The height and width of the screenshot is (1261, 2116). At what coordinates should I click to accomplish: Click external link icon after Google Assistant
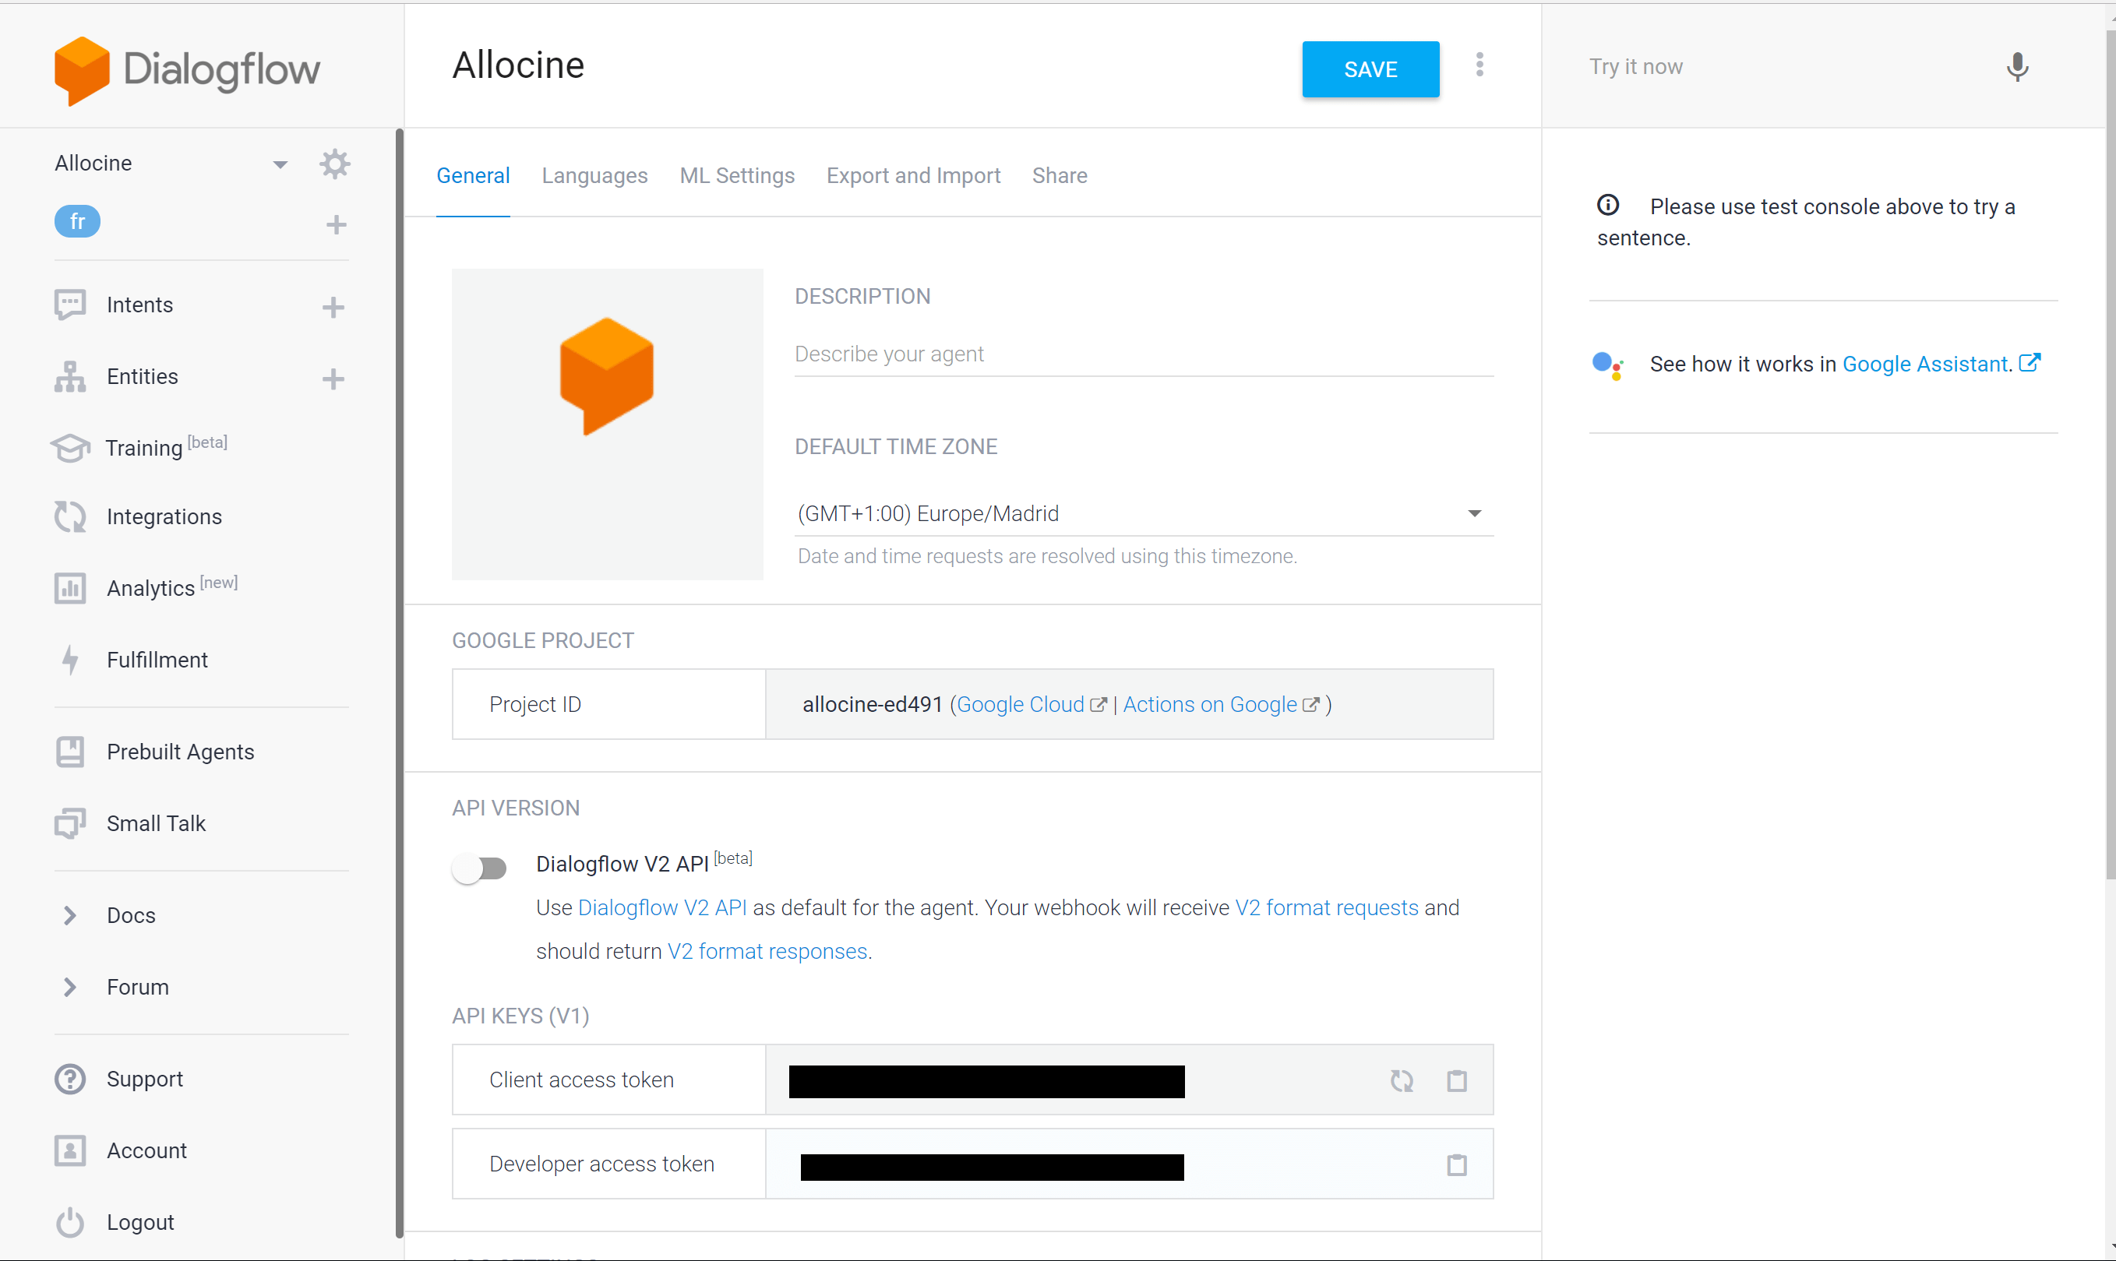[x=2030, y=363]
